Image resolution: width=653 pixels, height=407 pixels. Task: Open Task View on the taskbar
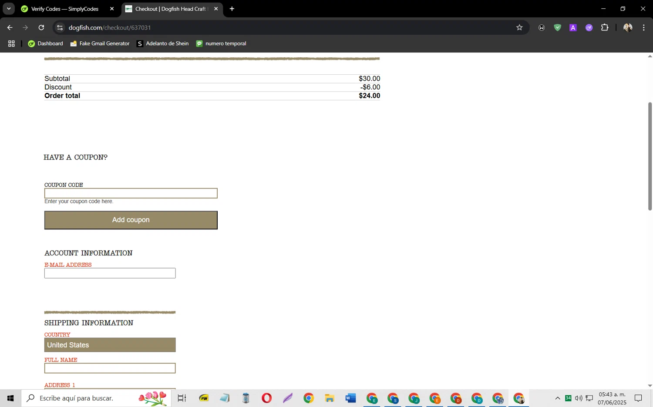coord(182,398)
